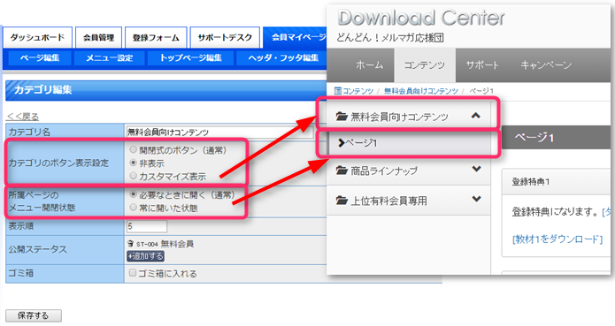Click the status icon beside ST-004 無料会員
Screen dimensions: 615x326
[x=131, y=244]
